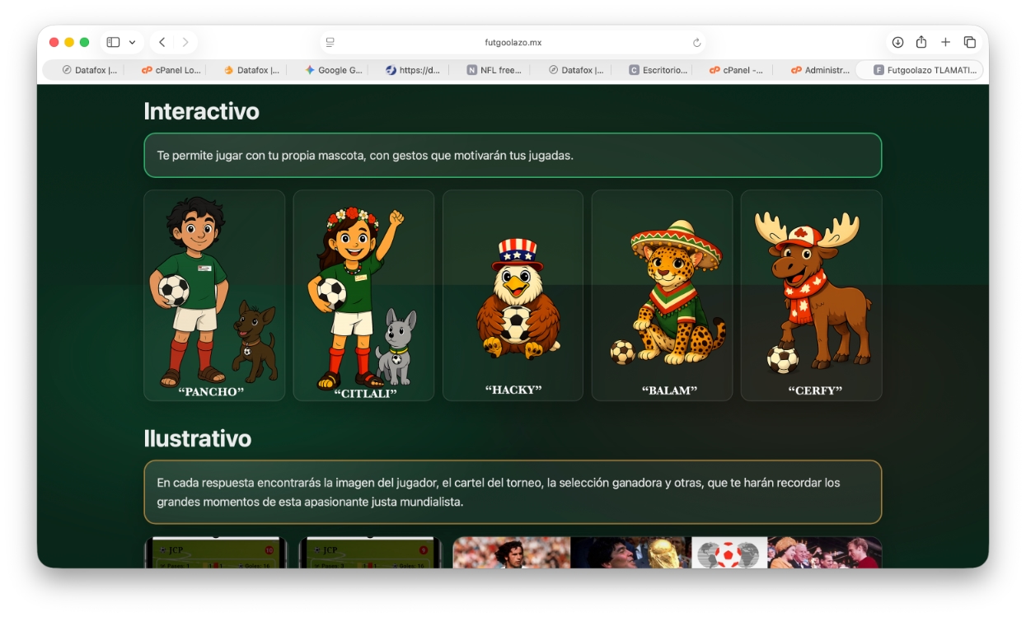The image size is (1026, 617).
Task: Click the address bar showing futgoolazo.mx
Action: coord(513,42)
